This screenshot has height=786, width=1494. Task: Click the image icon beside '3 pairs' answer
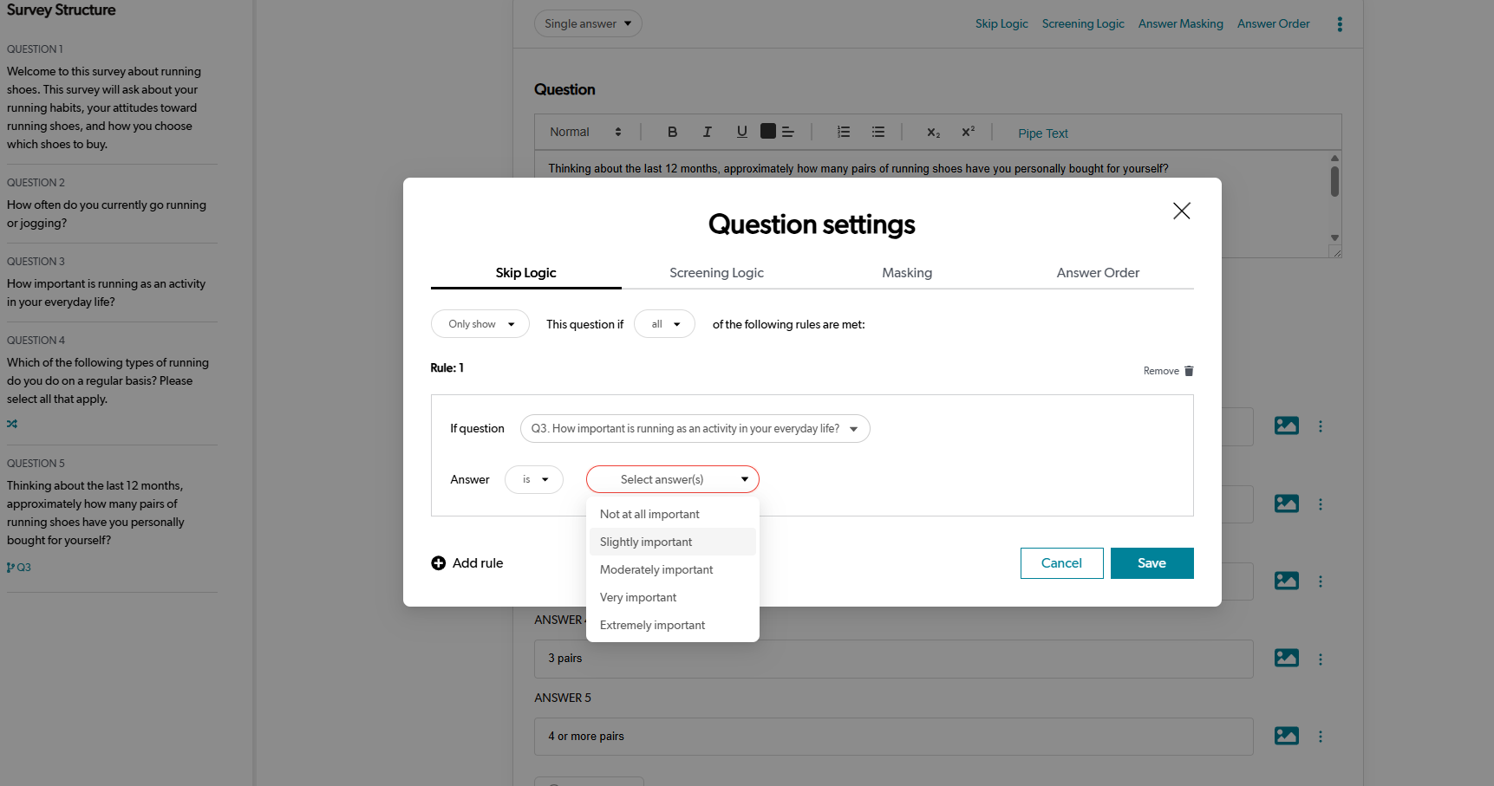pyautogui.click(x=1286, y=659)
